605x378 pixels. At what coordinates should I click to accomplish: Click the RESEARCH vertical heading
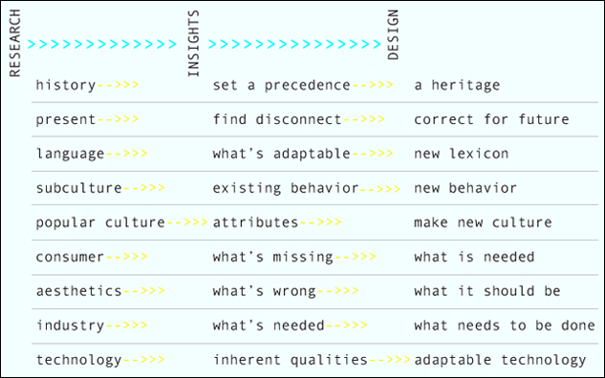pyautogui.click(x=14, y=43)
